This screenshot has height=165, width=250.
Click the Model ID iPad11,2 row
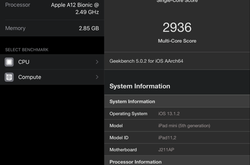(177, 138)
